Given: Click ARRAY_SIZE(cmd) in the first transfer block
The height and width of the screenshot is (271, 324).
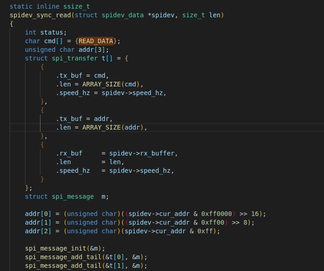Looking at the screenshot, I should click(x=111, y=84).
